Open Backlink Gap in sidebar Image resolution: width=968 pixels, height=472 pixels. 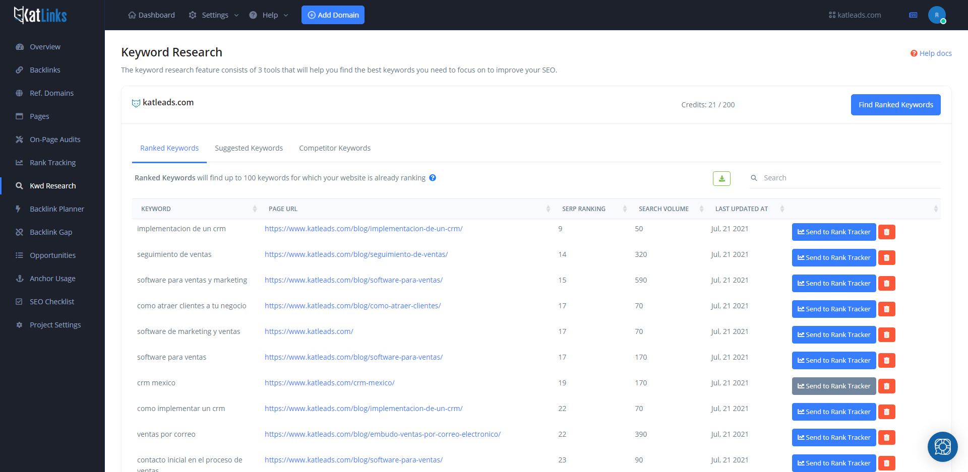[x=51, y=232]
